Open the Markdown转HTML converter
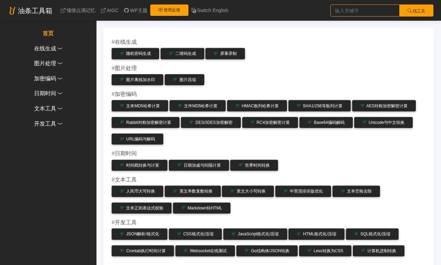The image size is (441, 265). 202,208
